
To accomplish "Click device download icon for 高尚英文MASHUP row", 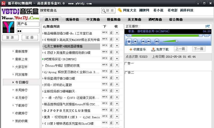I will [111, 39].
